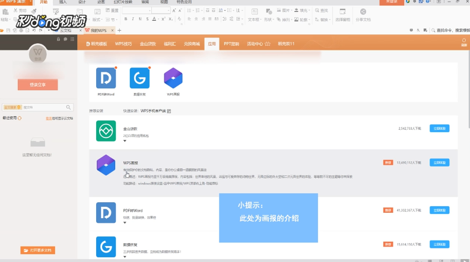This screenshot has height=262, width=470.
Task: Close the 我的WPS document tab
Action: [112, 31]
